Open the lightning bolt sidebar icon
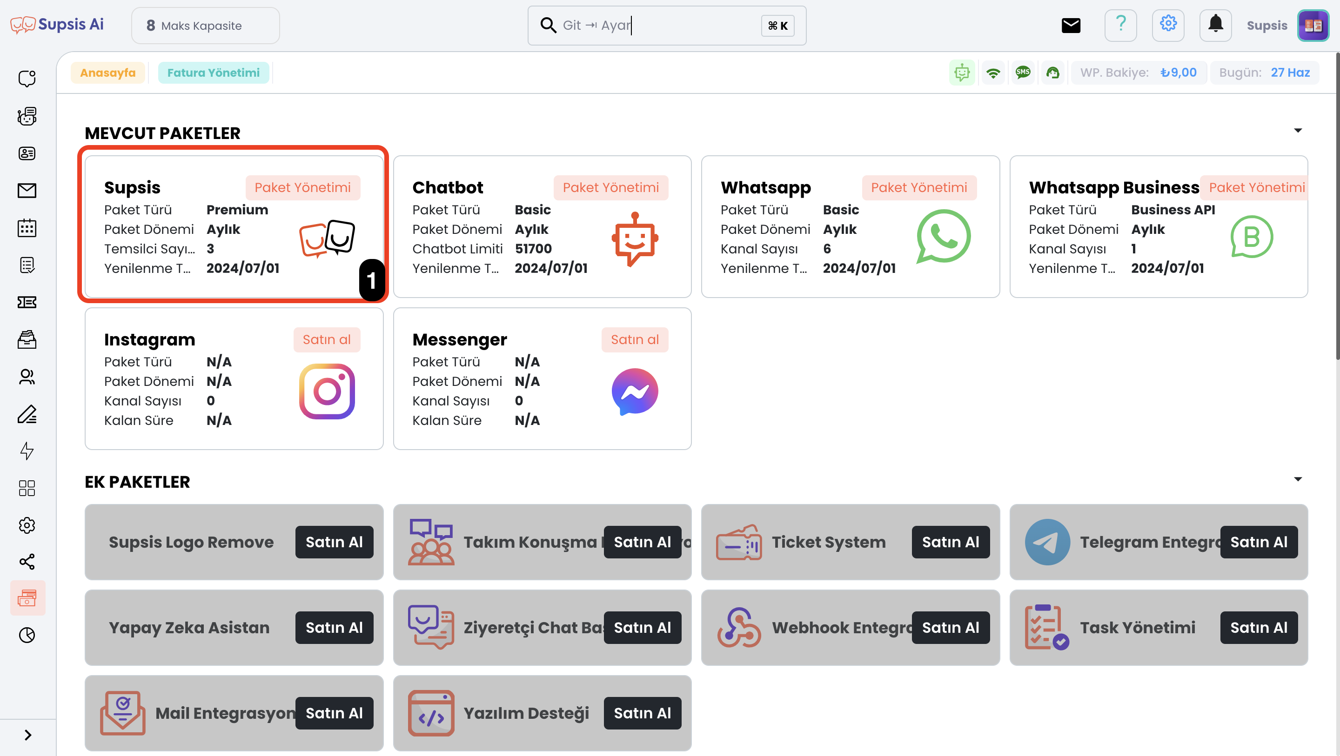 [27, 451]
